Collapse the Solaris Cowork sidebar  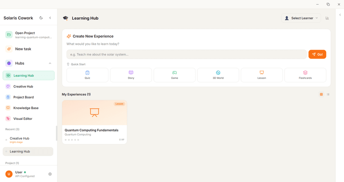pyautogui.click(x=50, y=18)
